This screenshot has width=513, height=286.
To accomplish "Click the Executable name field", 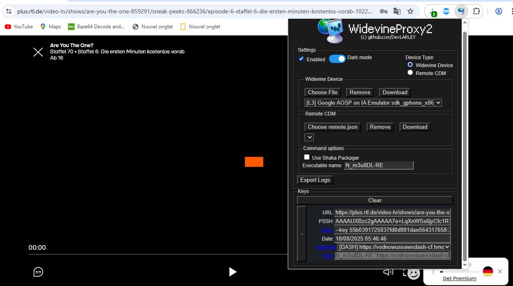I will coord(379,166).
